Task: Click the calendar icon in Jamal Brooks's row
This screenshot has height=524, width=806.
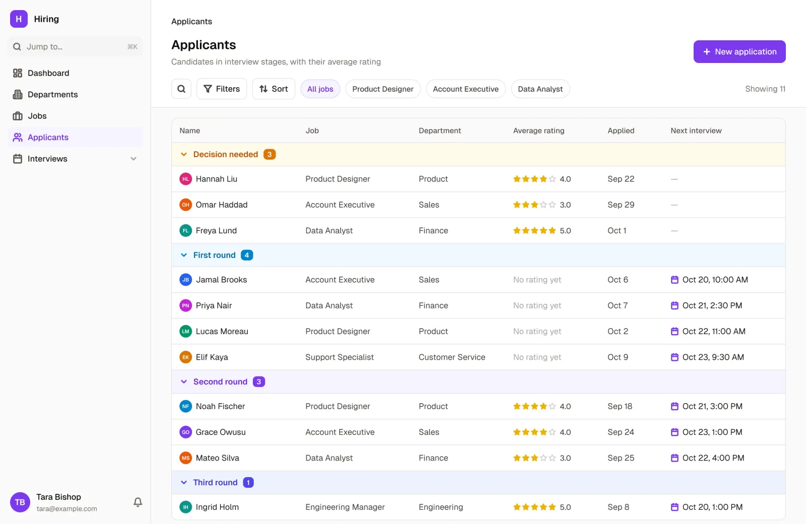Action: coord(675,280)
